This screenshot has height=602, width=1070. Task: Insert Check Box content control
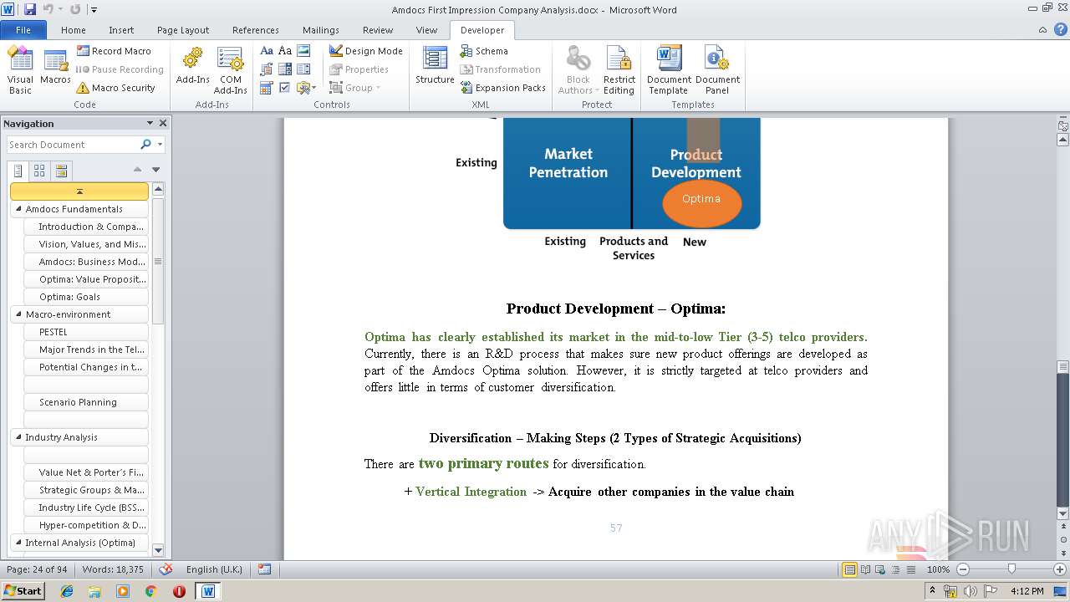pyautogui.click(x=285, y=88)
